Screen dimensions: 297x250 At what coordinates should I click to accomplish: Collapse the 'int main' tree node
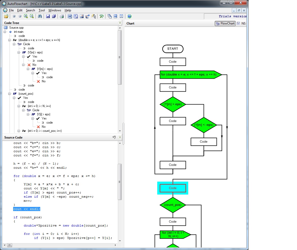[5, 32]
